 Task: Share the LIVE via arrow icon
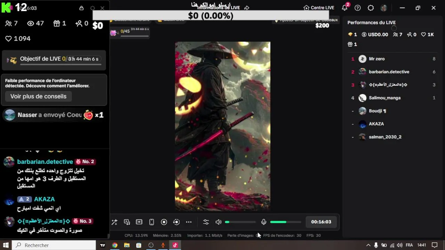(247, 8)
